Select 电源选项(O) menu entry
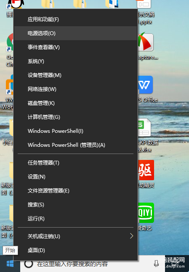This screenshot has height=272, width=189. click(75, 33)
